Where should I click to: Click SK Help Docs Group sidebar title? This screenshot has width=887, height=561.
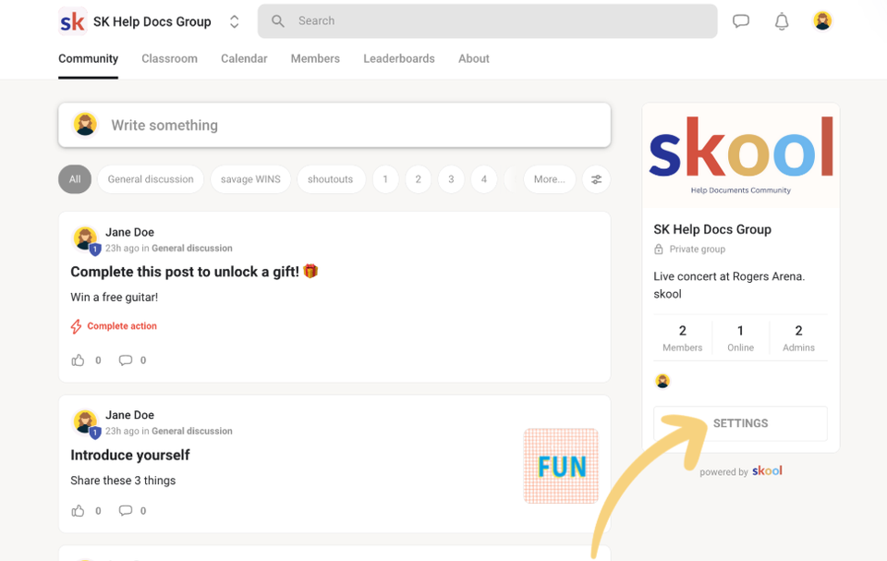(x=712, y=229)
